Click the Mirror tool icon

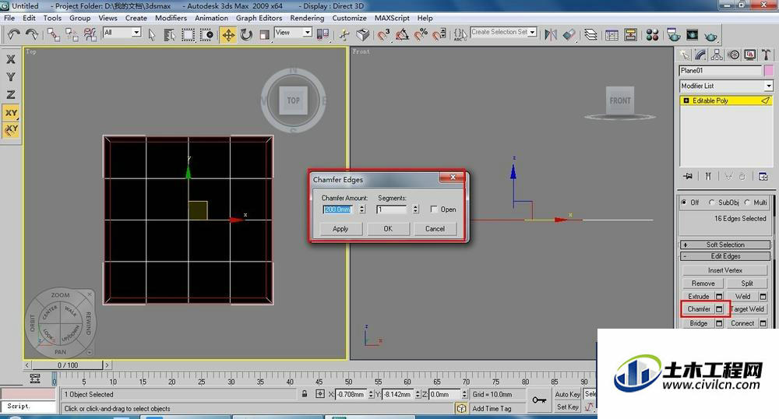pyautogui.click(x=551, y=35)
